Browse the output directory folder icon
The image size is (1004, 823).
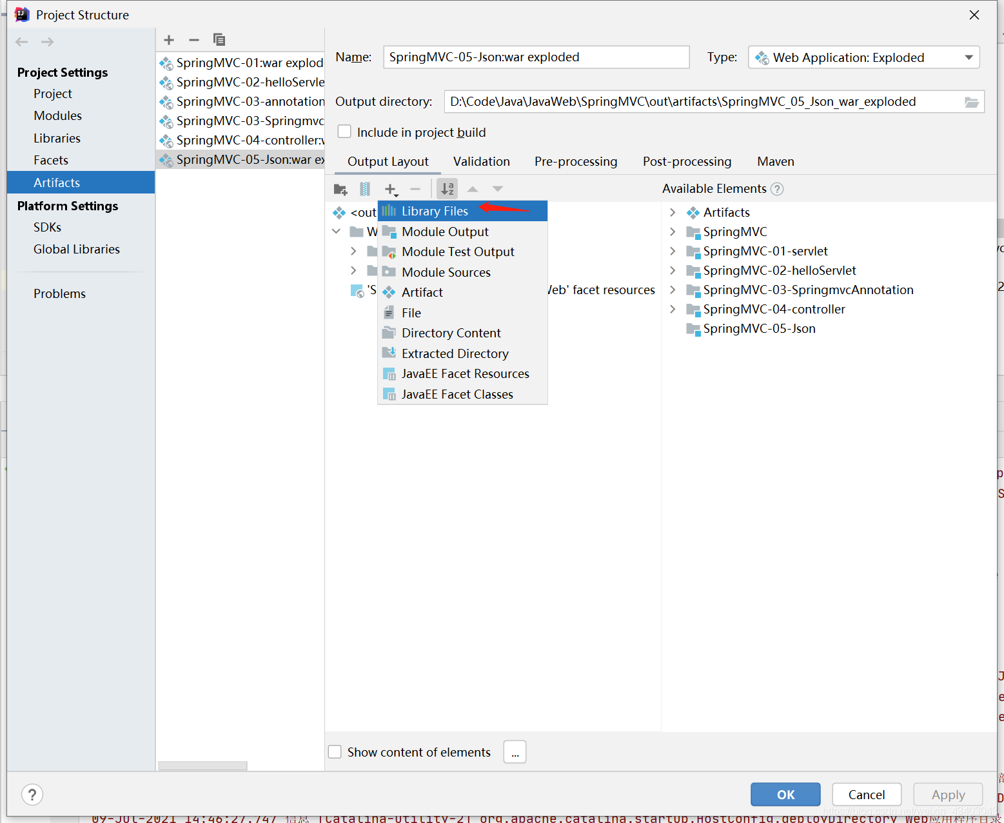[971, 102]
